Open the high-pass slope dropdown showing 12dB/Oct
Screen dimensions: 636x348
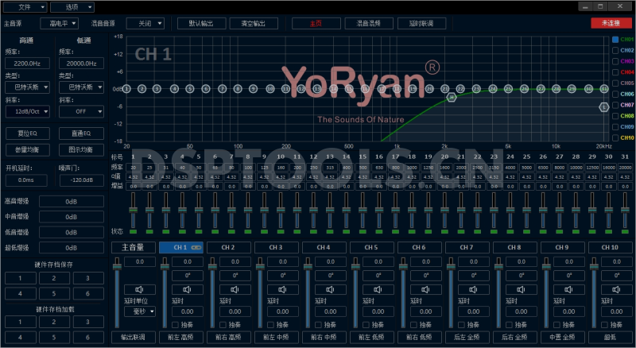27,111
